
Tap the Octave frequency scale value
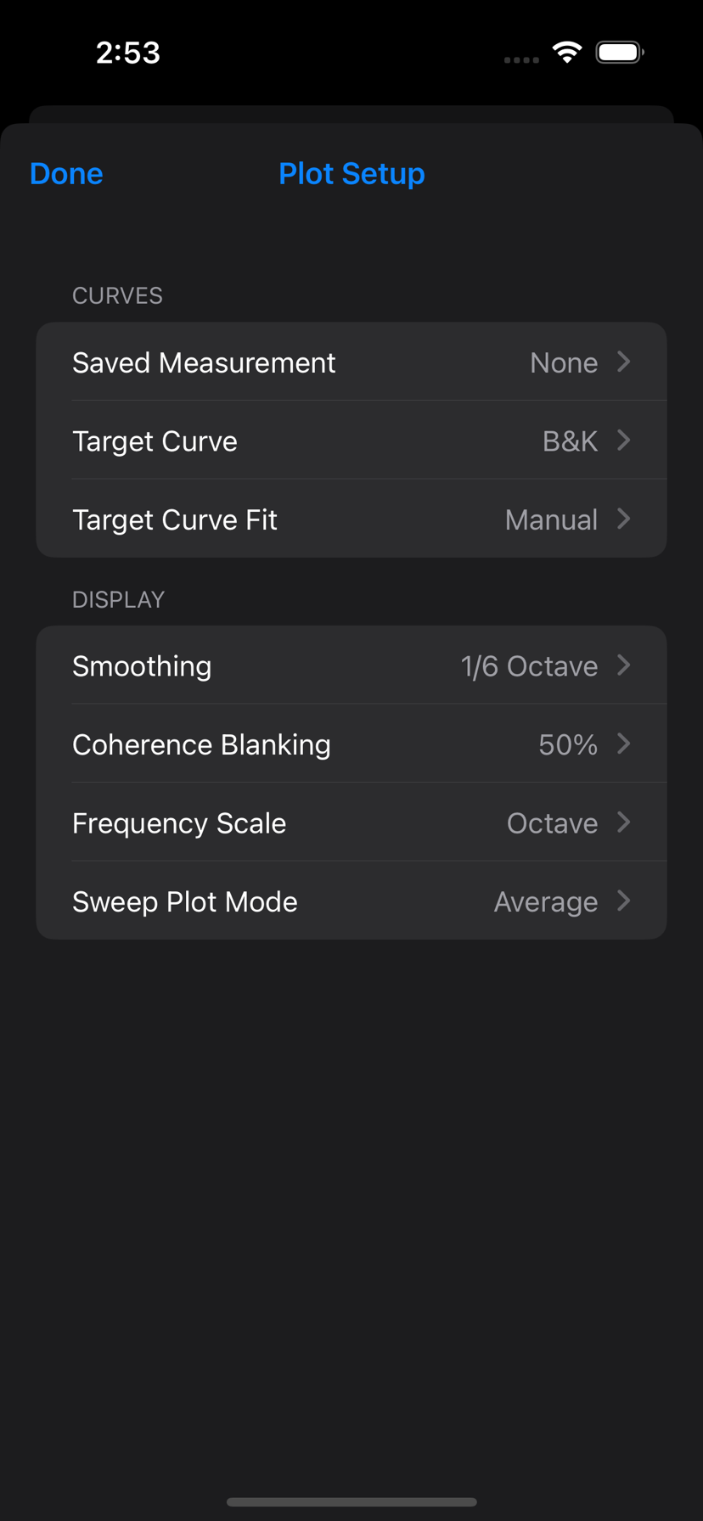[x=552, y=823]
